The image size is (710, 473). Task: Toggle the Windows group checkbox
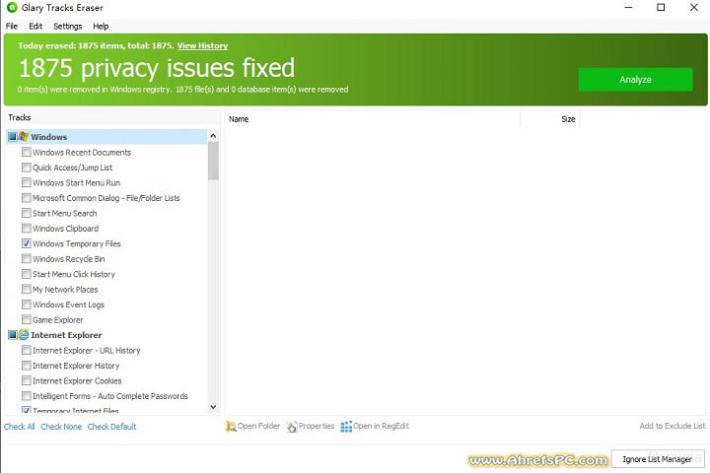tap(13, 137)
